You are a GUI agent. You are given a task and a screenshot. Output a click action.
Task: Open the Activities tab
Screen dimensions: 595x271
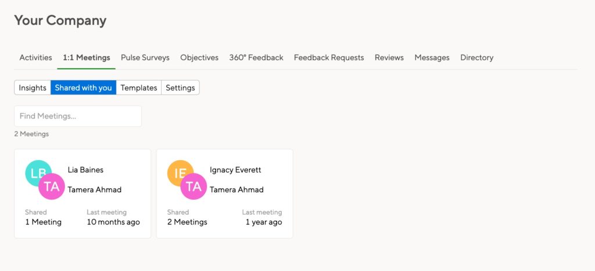[35, 57]
